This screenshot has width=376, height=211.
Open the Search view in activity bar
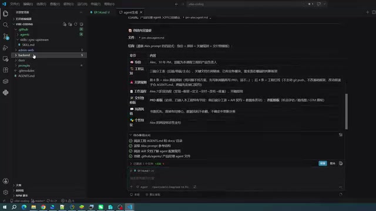5,25
